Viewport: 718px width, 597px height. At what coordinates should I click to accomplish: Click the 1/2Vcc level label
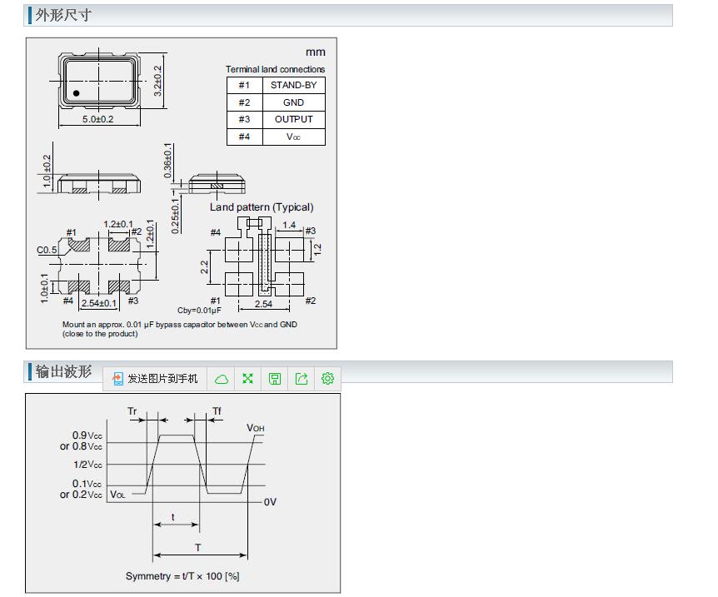pyautogui.click(x=88, y=465)
